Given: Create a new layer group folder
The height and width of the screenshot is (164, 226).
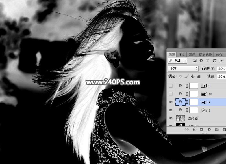Looking at the screenshot, I should point(217,129).
